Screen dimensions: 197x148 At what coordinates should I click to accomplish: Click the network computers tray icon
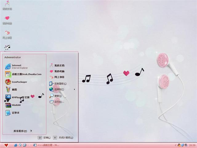click(x=183, y=145)
